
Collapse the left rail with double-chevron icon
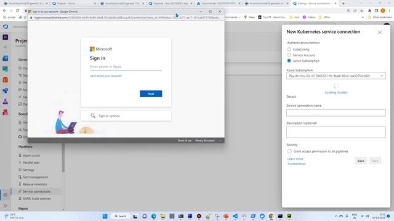tap(6, 206)
